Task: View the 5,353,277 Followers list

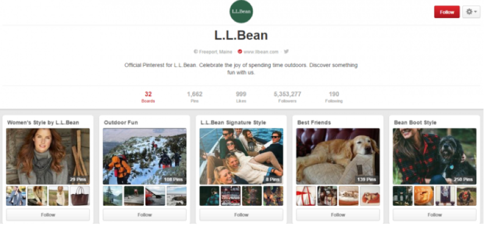Action: point(287,97)
